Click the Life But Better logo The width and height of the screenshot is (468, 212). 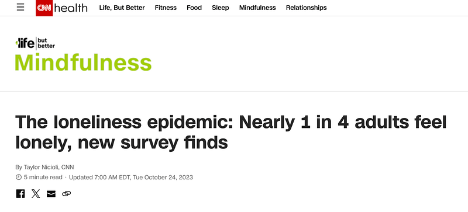tap(35, 44)
